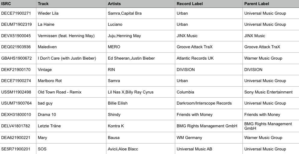Select the Avicii,Aloe Blacc artists cell

(x=123, y=149)
